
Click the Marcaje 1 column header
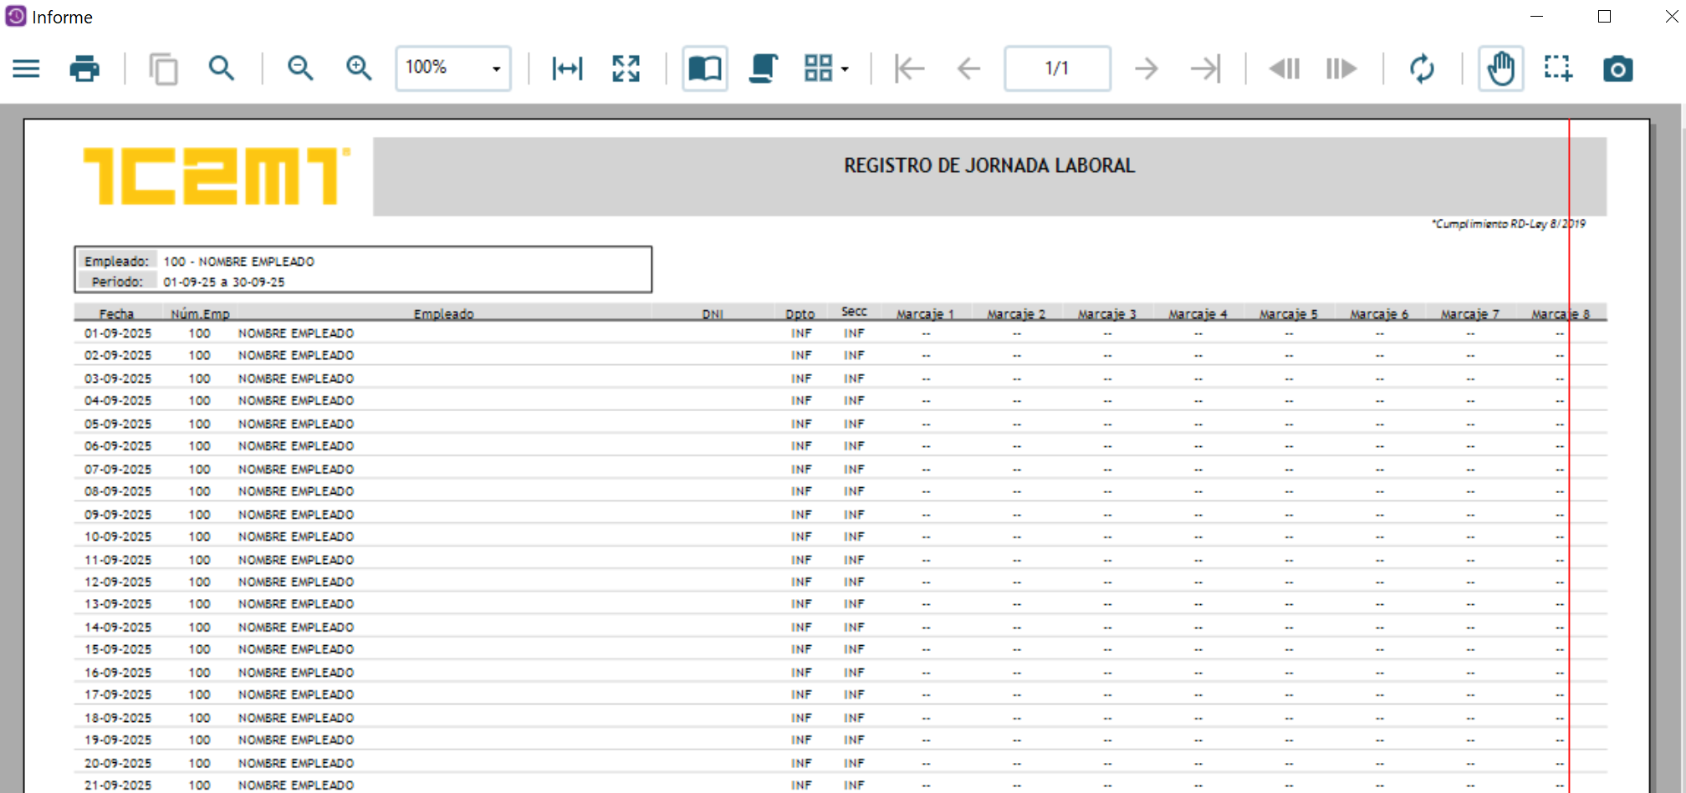pyautogui.click(x=925, y=314)
